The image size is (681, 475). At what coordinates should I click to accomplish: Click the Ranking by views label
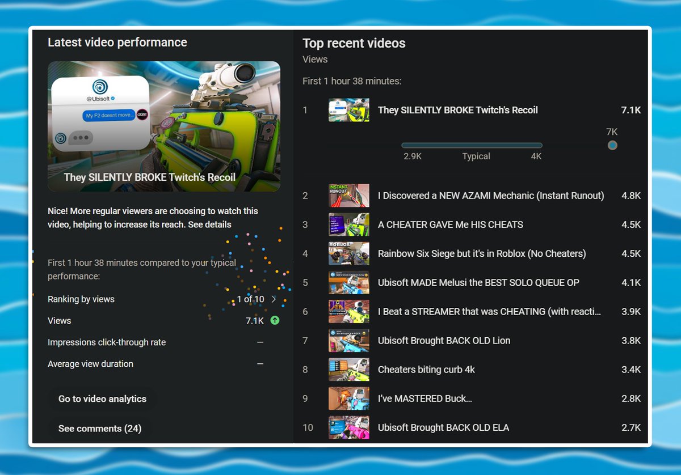pos(81,299)
